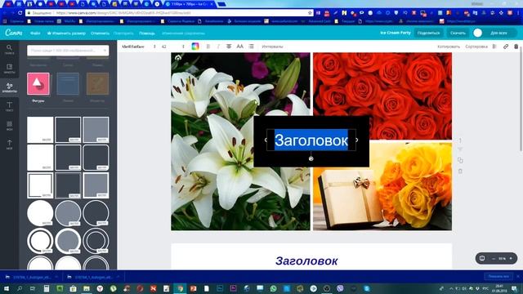Open the Windows Start menu
Screen dimensions: 523x294
pos(6,288)
